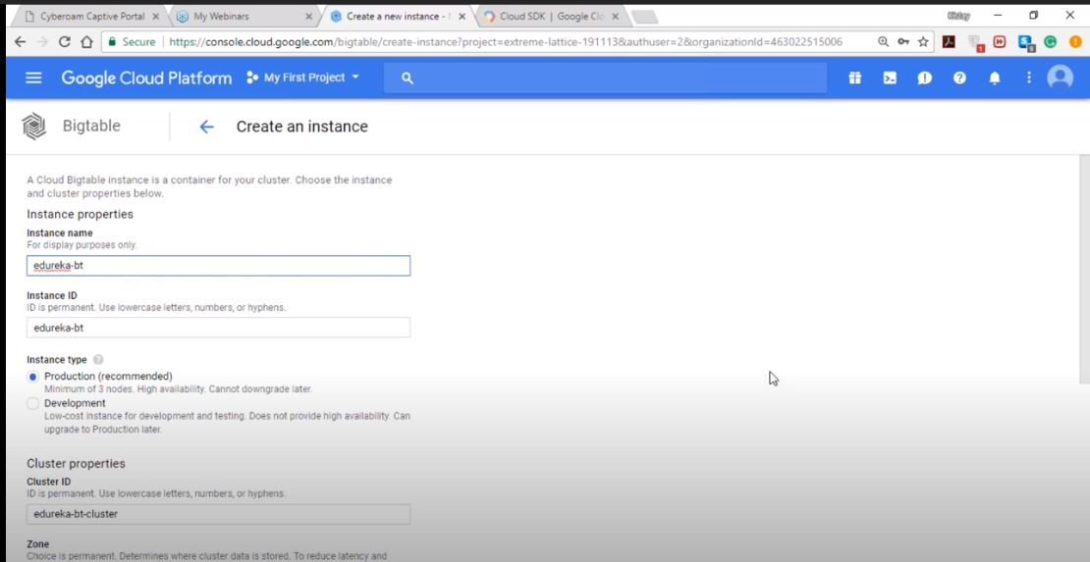Screen dimensions: 1090x562
Task: Click the Chrome profile name button
Action: (957, 16)
